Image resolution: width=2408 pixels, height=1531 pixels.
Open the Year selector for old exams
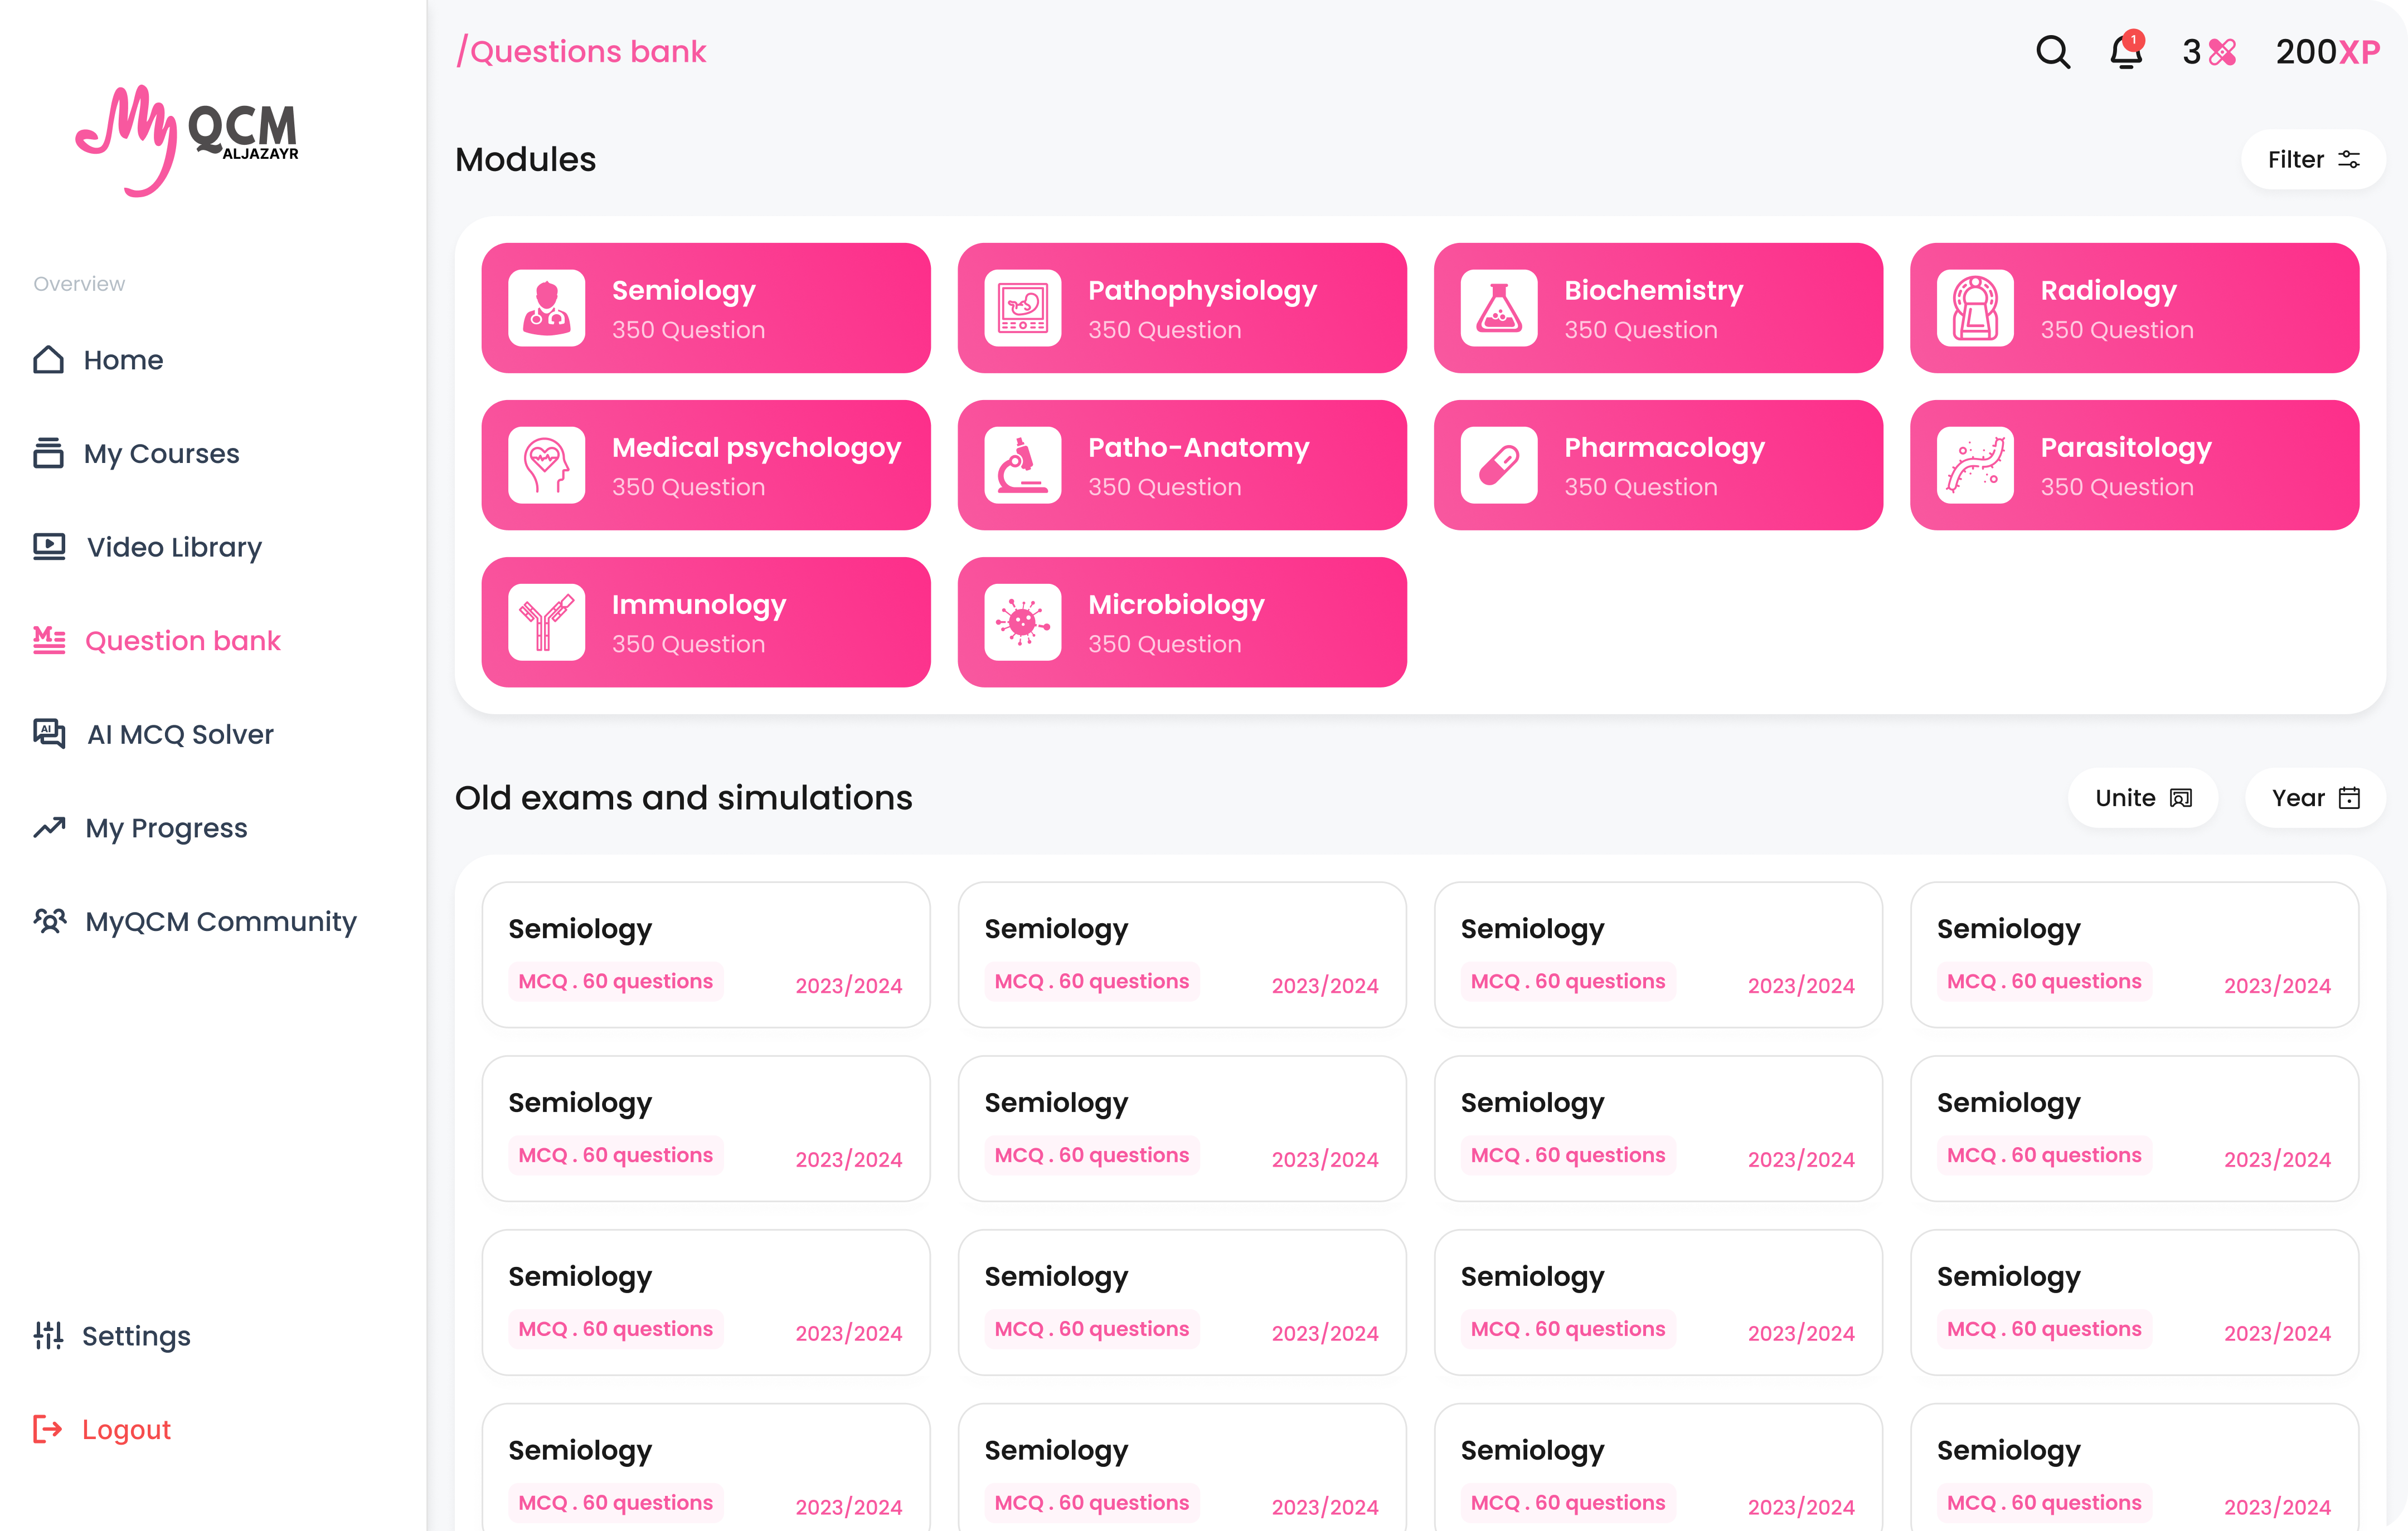point(2313,797)
